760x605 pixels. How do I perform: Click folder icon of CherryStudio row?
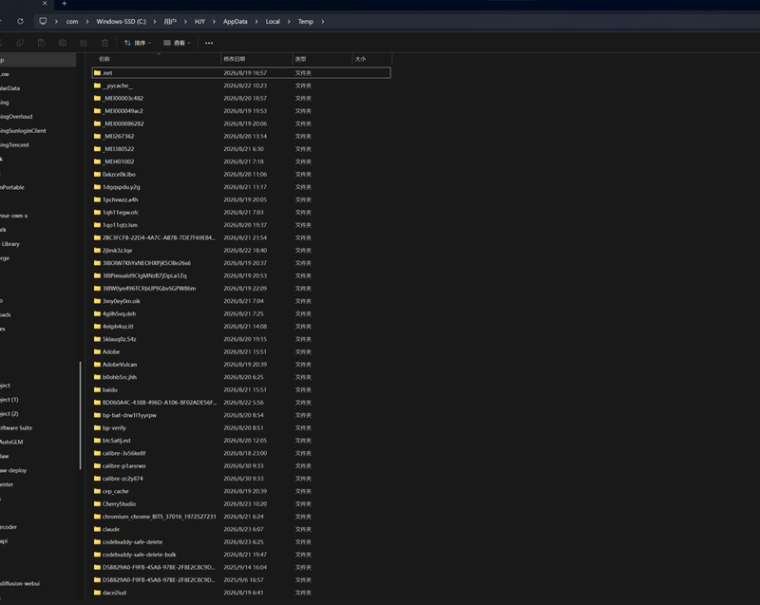98,503
